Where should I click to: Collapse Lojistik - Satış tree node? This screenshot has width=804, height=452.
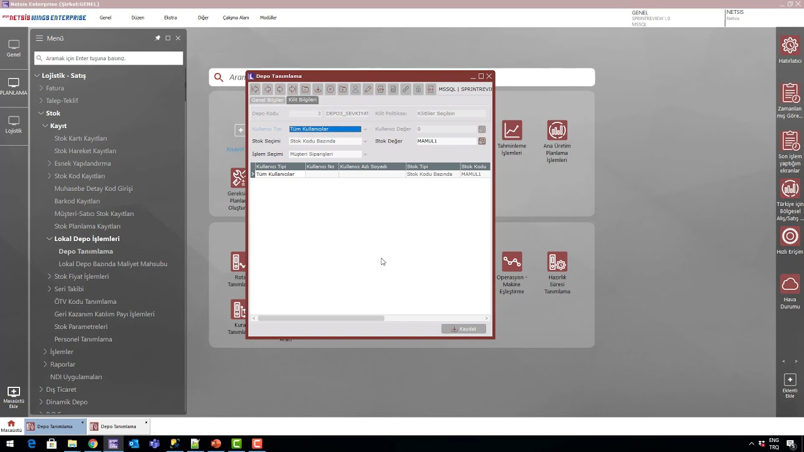coord(37,75)
